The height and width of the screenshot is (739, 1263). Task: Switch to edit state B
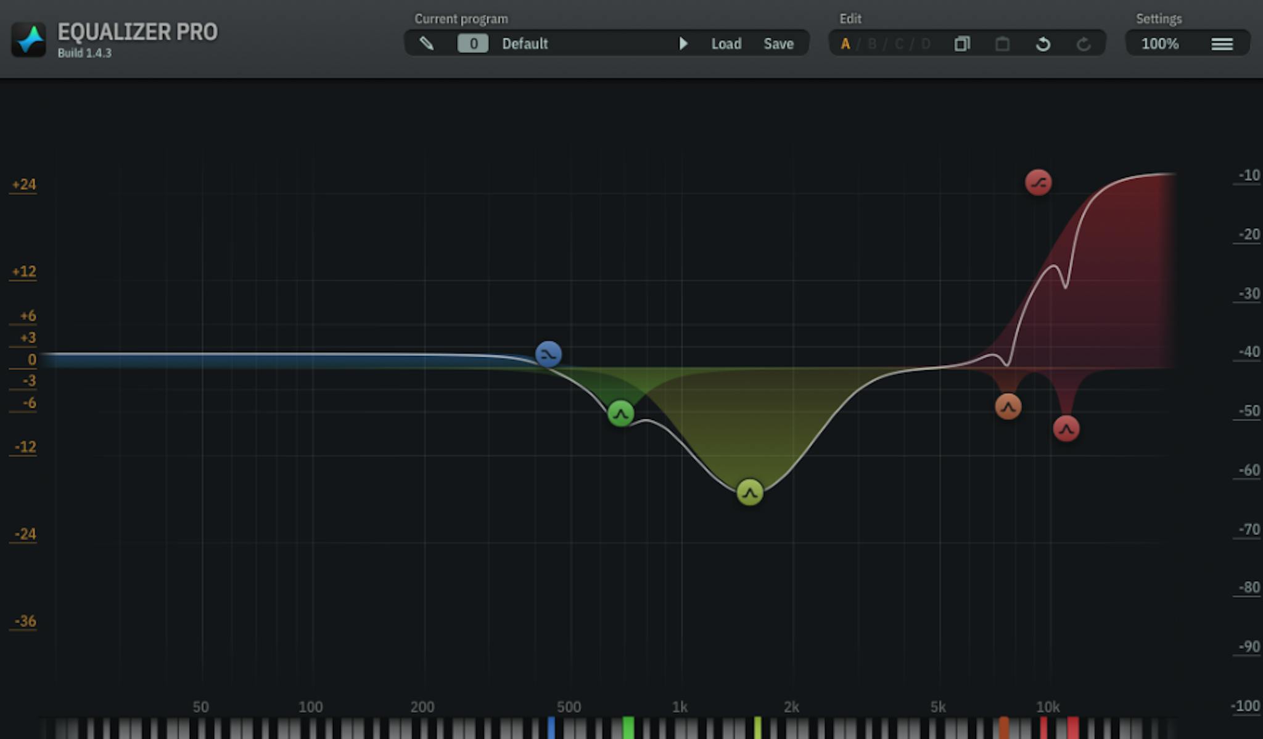(x=872, y=44)
